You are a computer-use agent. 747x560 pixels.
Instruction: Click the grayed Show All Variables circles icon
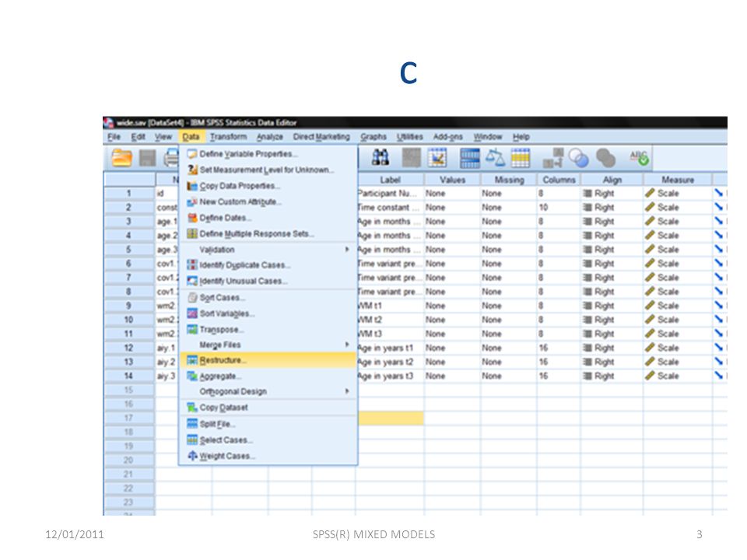[x=605, y=158]
